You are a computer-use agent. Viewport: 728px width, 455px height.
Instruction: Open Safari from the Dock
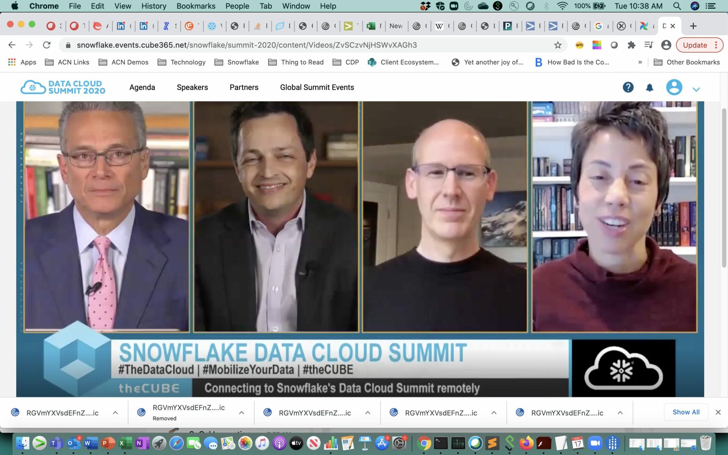click(x=176, y=443)
